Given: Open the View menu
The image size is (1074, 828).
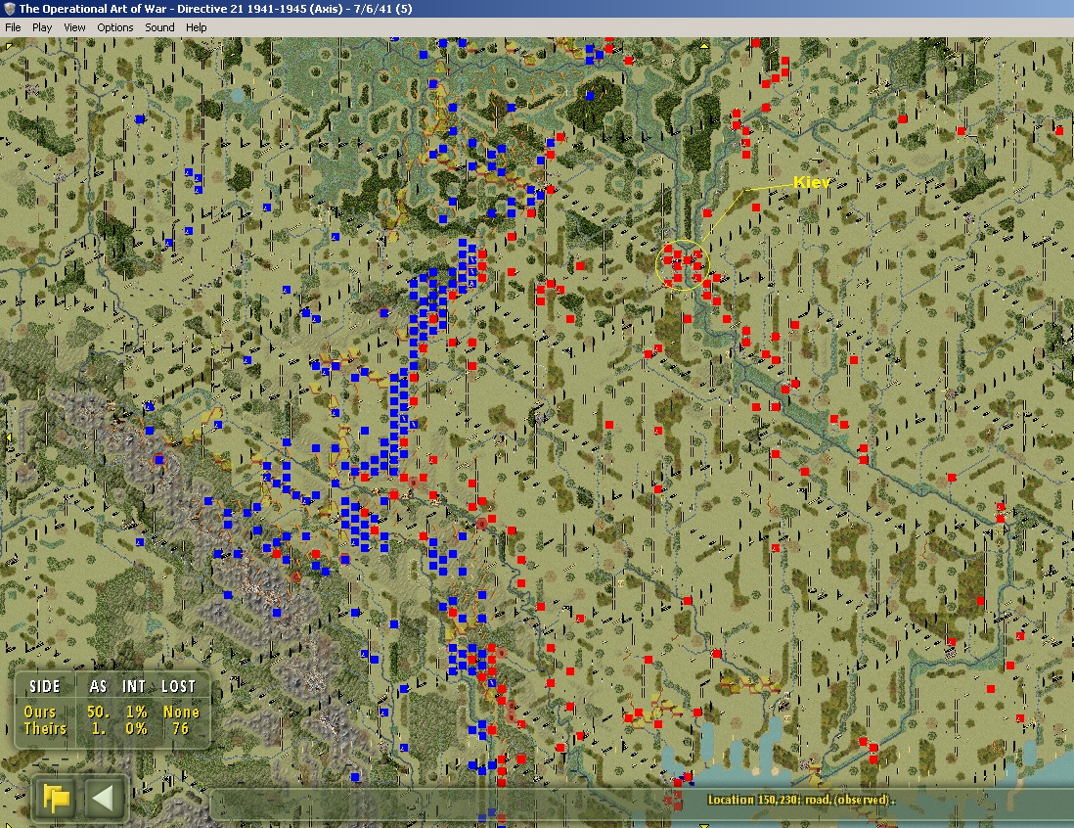Looking at the screenshot, I should click(x=74, y=27).
